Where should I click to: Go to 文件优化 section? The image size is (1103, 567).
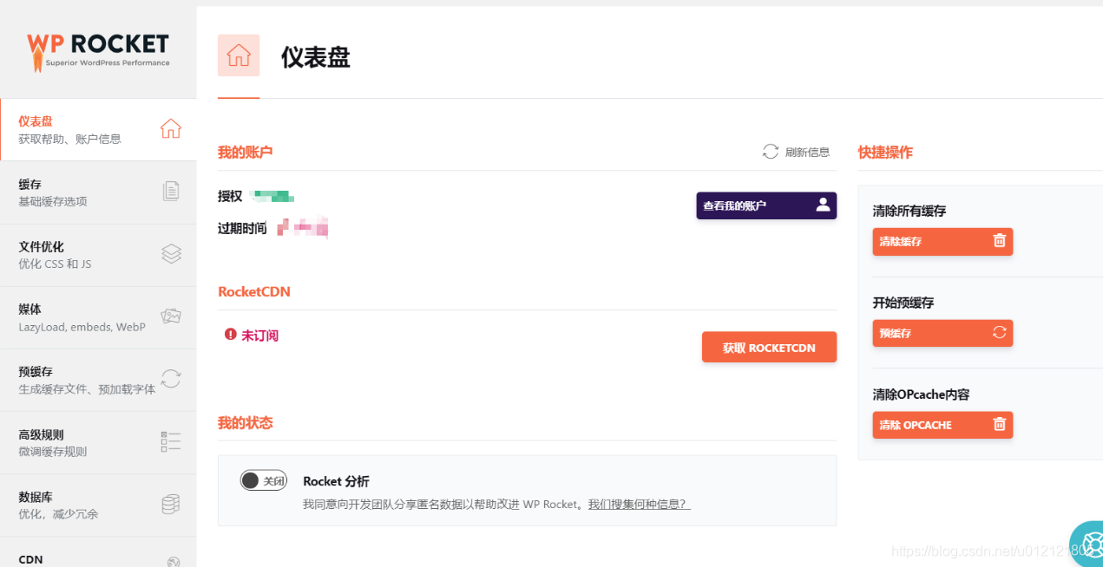[x=98, y=254]
